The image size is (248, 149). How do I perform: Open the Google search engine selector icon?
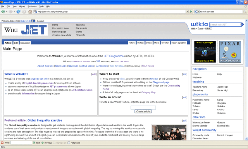tap(197, 12)
